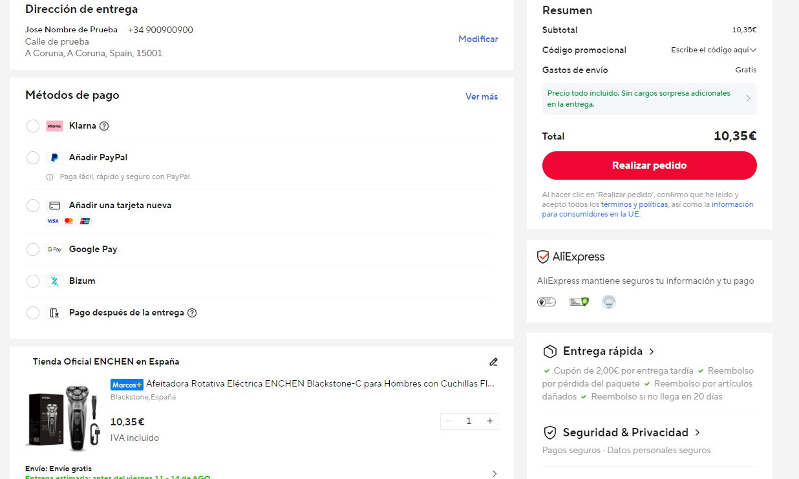Viewport: 799px width, 479px height.
Task: Select Klarna payment radio button
Action: (x=33, y=126)
